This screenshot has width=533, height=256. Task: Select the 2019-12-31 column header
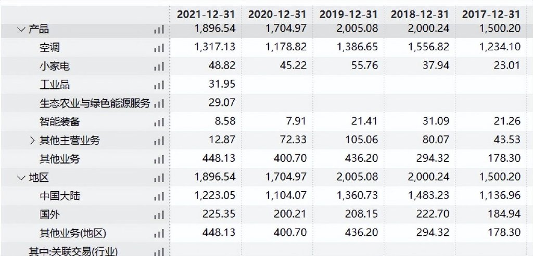(x=349, y=14)
